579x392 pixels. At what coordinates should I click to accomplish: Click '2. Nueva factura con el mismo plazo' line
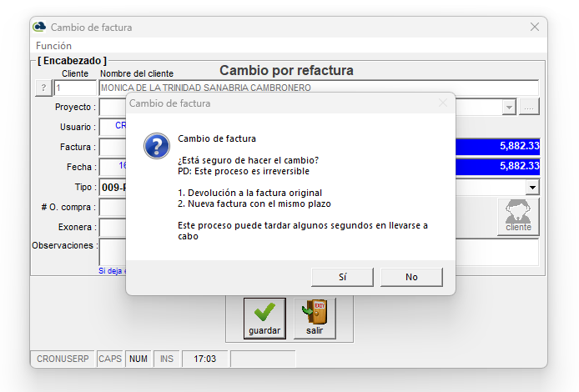(x=254, y=204)
